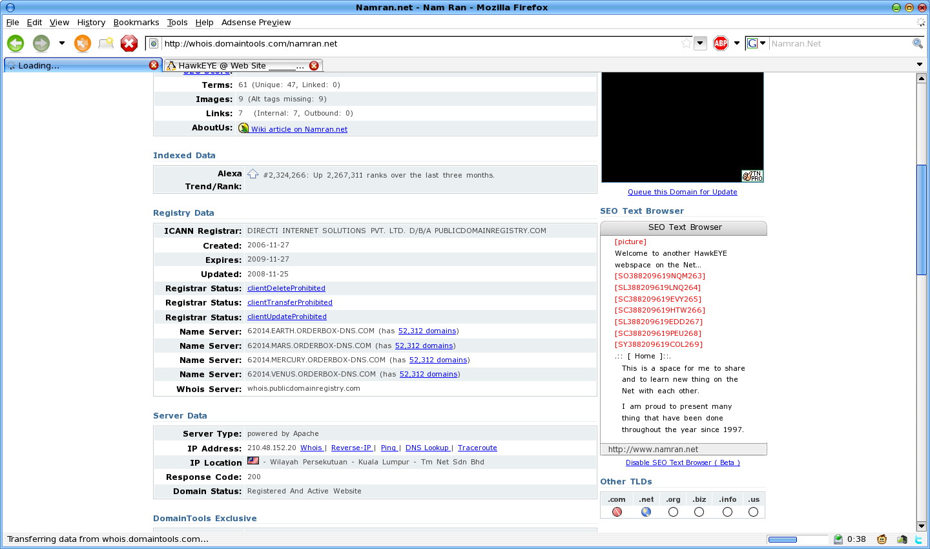Click the orange Reload page icon

(x=83, y=43)
